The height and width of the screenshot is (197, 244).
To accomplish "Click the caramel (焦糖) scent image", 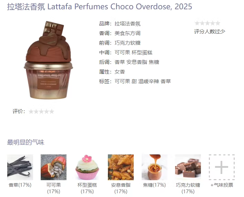I will click(154, 167).
